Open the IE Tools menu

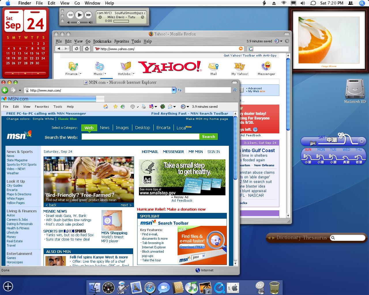tap(58, 107)
